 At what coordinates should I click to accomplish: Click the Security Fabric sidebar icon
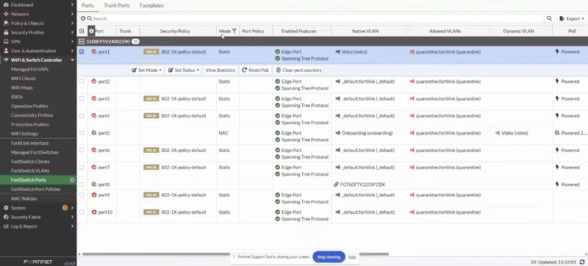6,217
